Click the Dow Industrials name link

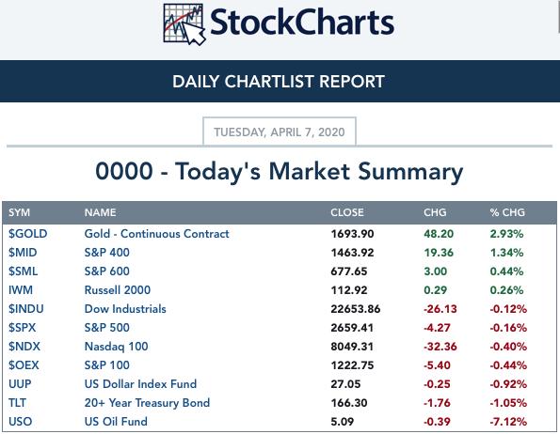click(x=125, y=309)
